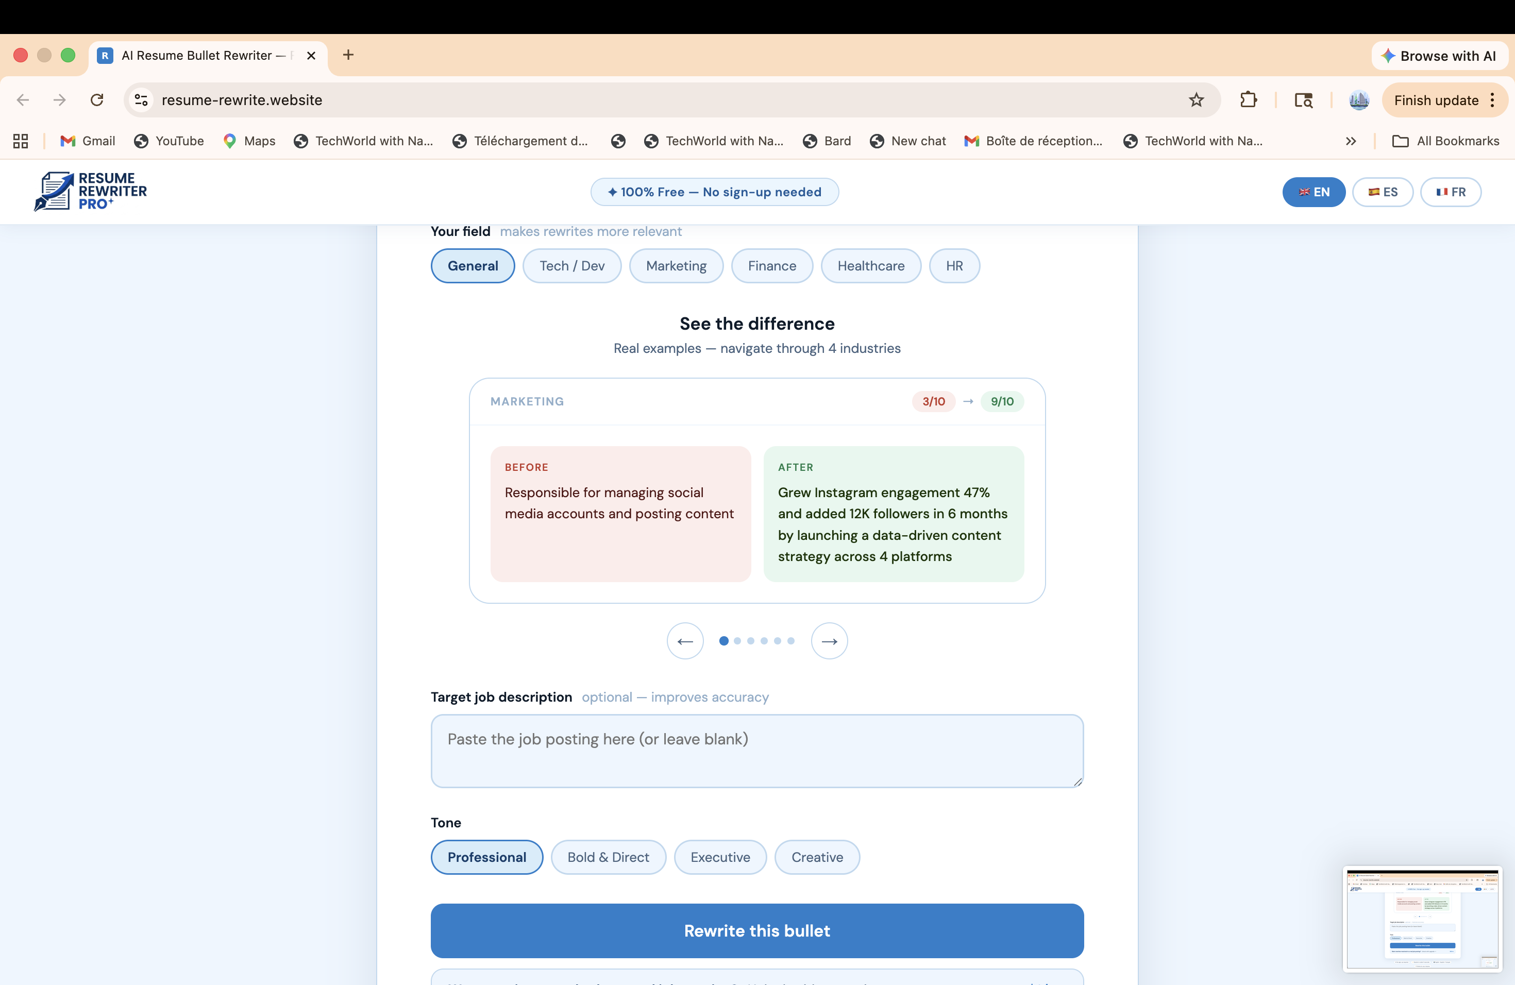Advance the examples carousel with the right arrow

pos(829,641)
